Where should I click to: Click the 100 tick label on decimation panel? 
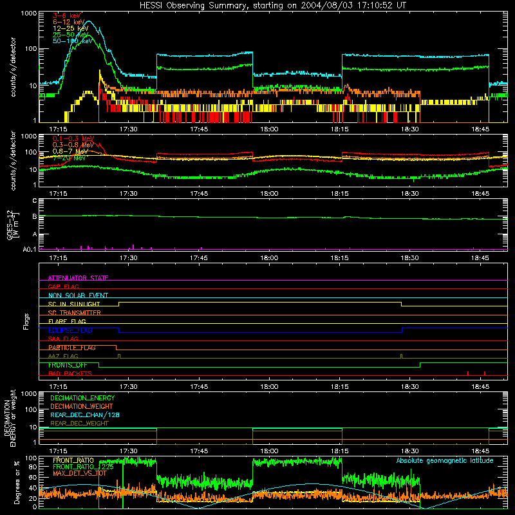pyautogui.click(x=31, y=409)
